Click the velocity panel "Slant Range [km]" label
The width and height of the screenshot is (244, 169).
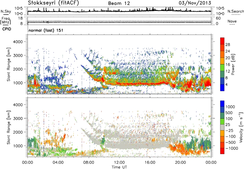(9, 127)
